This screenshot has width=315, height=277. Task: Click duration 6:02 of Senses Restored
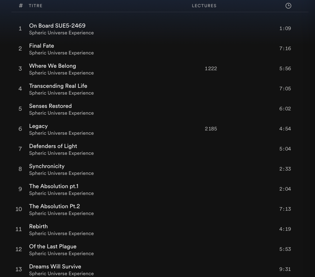tap(285, 109)
